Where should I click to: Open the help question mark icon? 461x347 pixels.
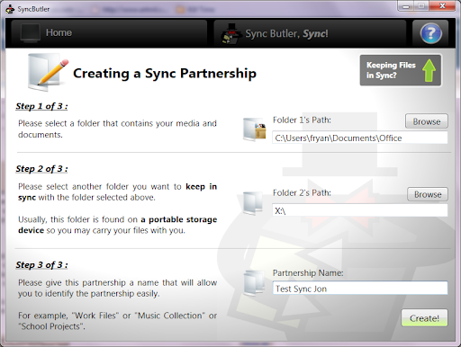430,33
